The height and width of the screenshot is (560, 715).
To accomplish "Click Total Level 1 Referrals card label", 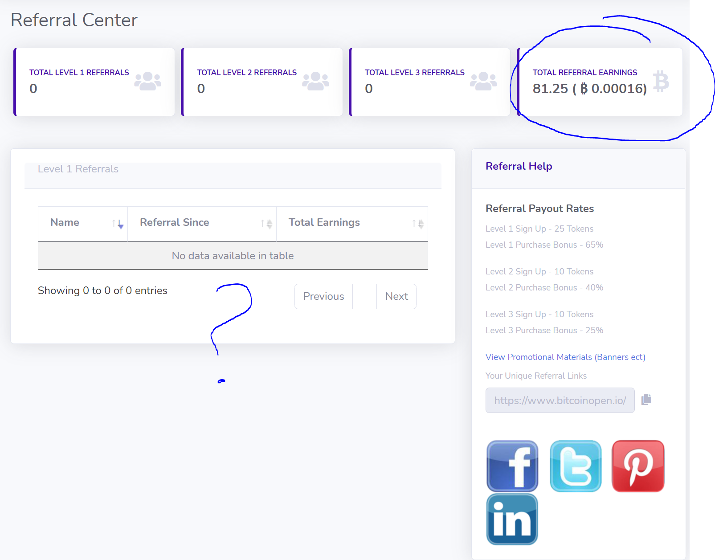I will 79,73.
